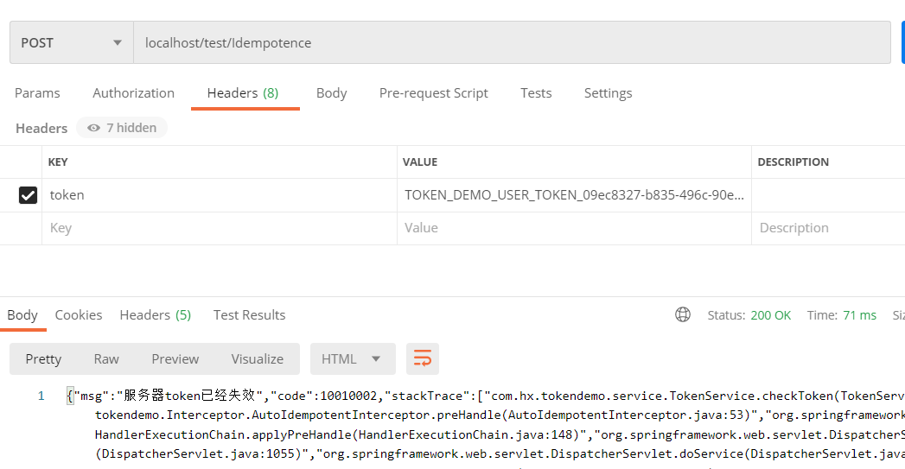Open the response Headers (5) tab
905x469 pixels.
point(156,315)
